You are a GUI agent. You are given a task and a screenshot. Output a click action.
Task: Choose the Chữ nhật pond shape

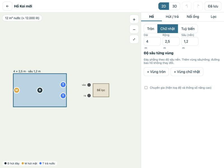click(x=167, y=29)
